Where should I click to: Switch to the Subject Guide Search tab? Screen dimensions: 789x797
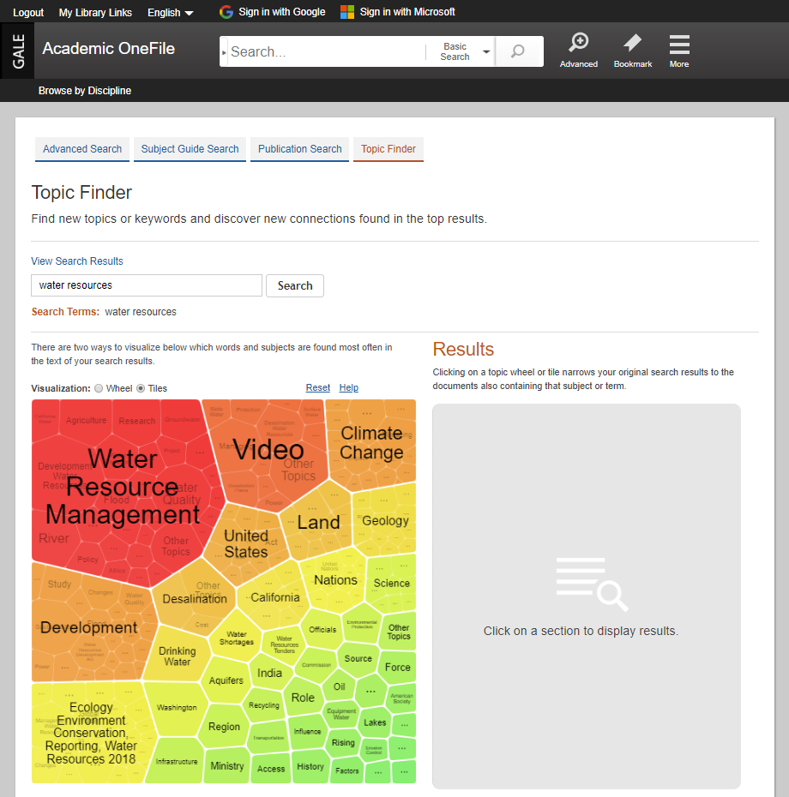tap(190, 149)
